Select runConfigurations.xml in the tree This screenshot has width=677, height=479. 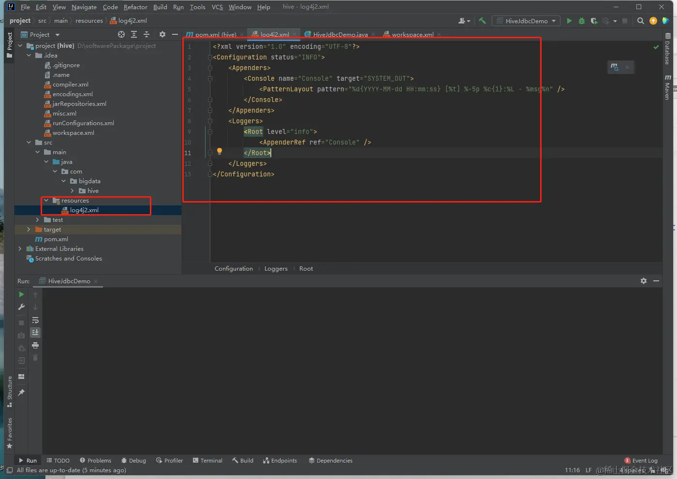[x=83, y=123]
